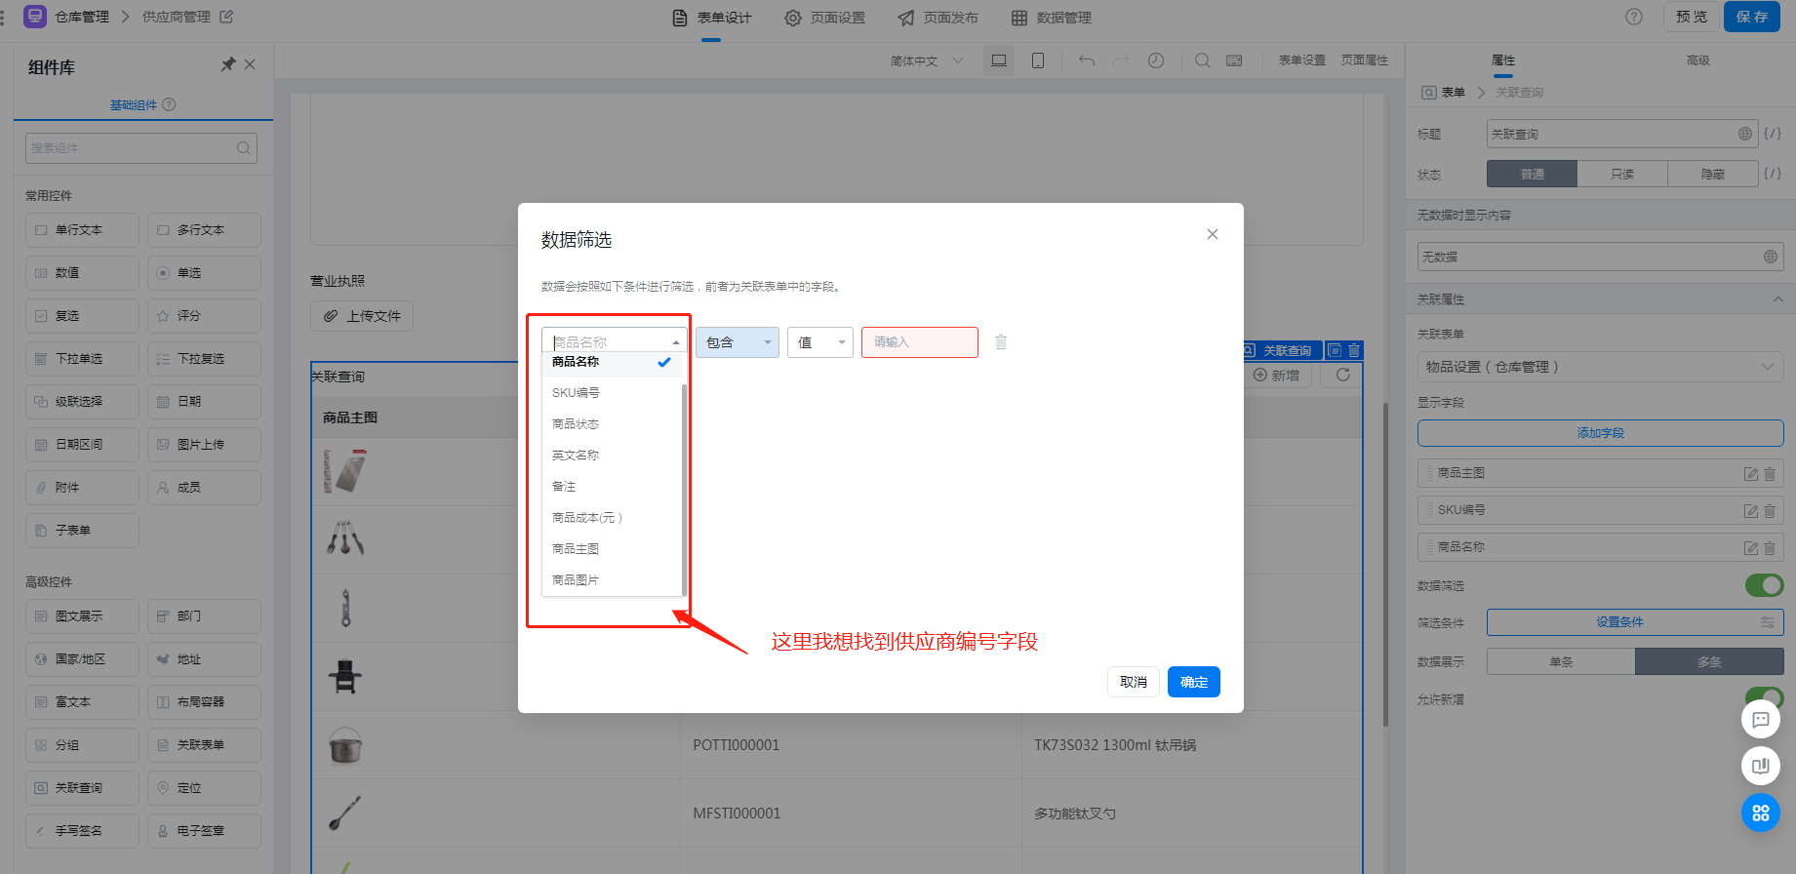
Task: Open the 页面发布 tab
Action: [938, 18]
